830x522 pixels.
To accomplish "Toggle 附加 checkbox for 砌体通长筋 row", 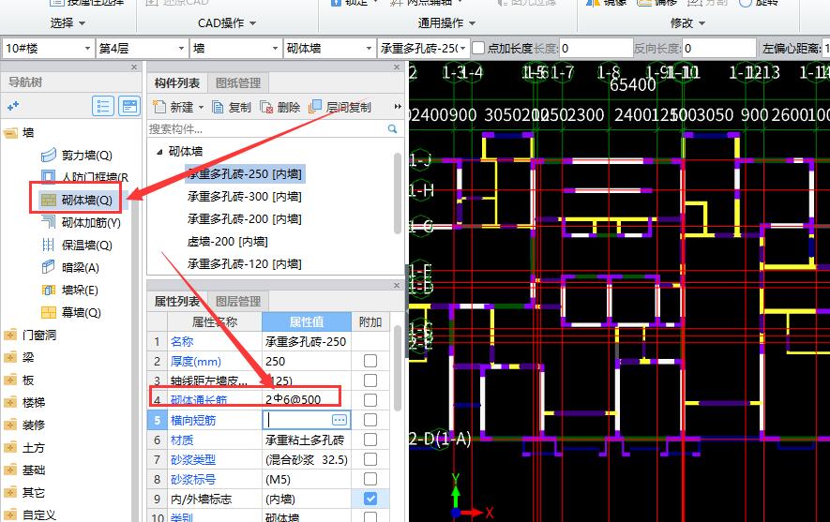I will (370, 400).
